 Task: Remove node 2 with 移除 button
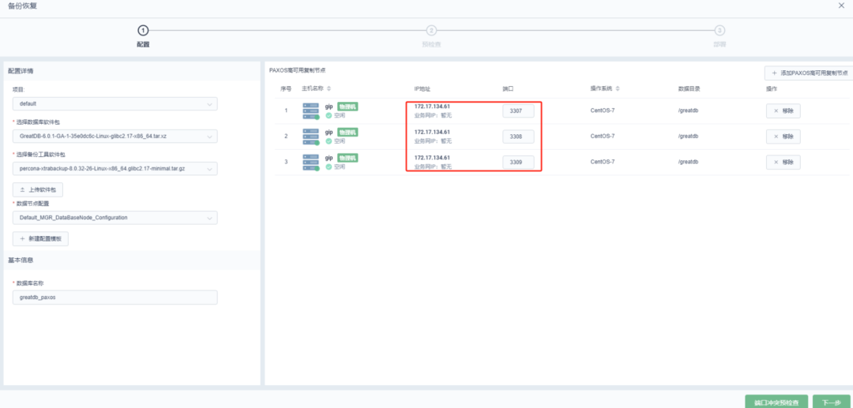783,137
